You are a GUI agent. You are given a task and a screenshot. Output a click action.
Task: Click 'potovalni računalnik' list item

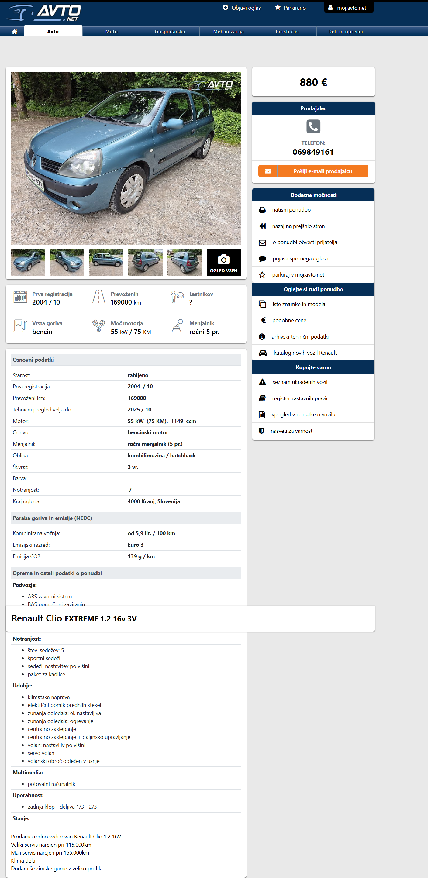(x=51, y=784)
